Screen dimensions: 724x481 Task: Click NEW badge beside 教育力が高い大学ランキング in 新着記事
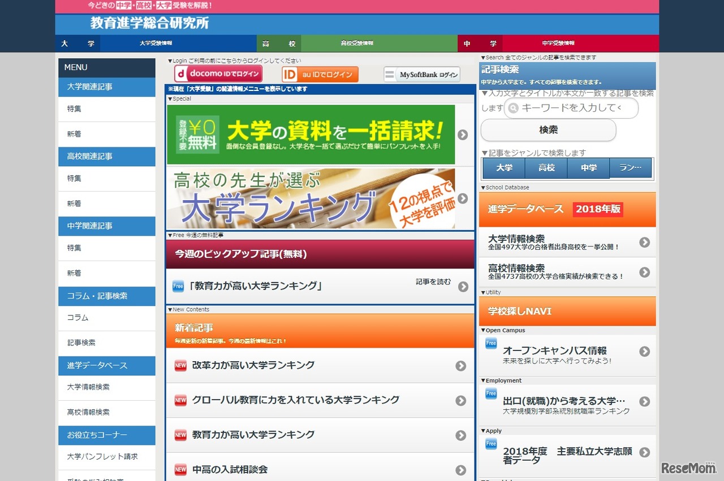click(180, 435)
